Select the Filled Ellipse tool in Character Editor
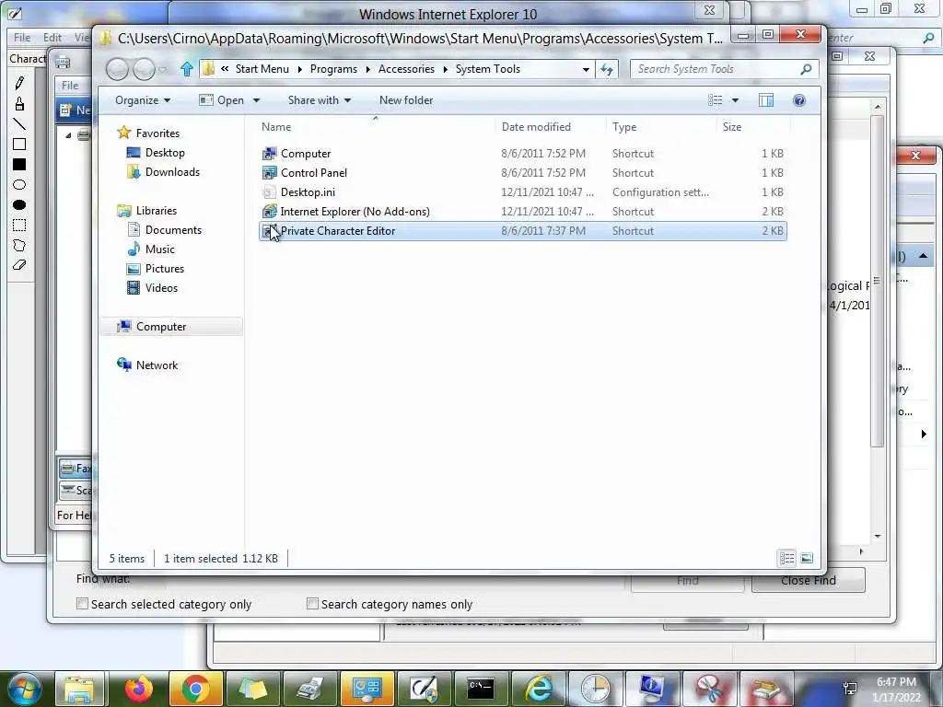This screenshot has height=707, width=943. tap(19, 205)
